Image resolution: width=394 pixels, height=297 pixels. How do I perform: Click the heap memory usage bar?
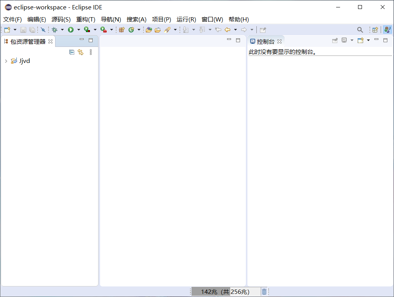click(x=226, y=292)
